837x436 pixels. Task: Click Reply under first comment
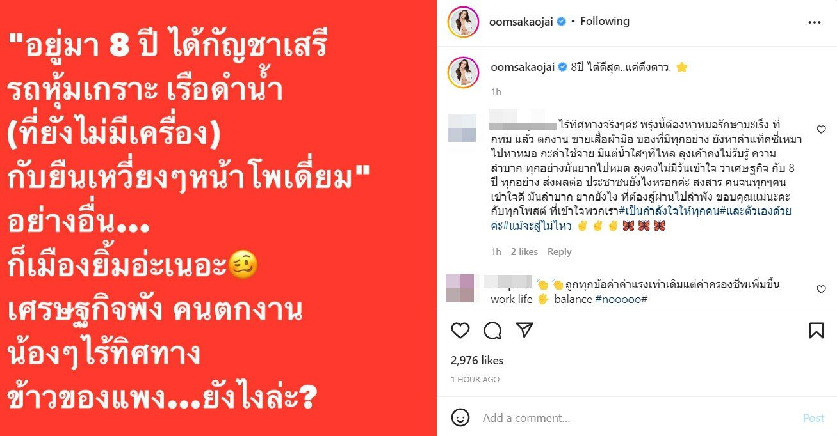559,252
